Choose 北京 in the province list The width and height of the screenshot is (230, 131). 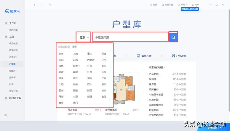point(61,54)
